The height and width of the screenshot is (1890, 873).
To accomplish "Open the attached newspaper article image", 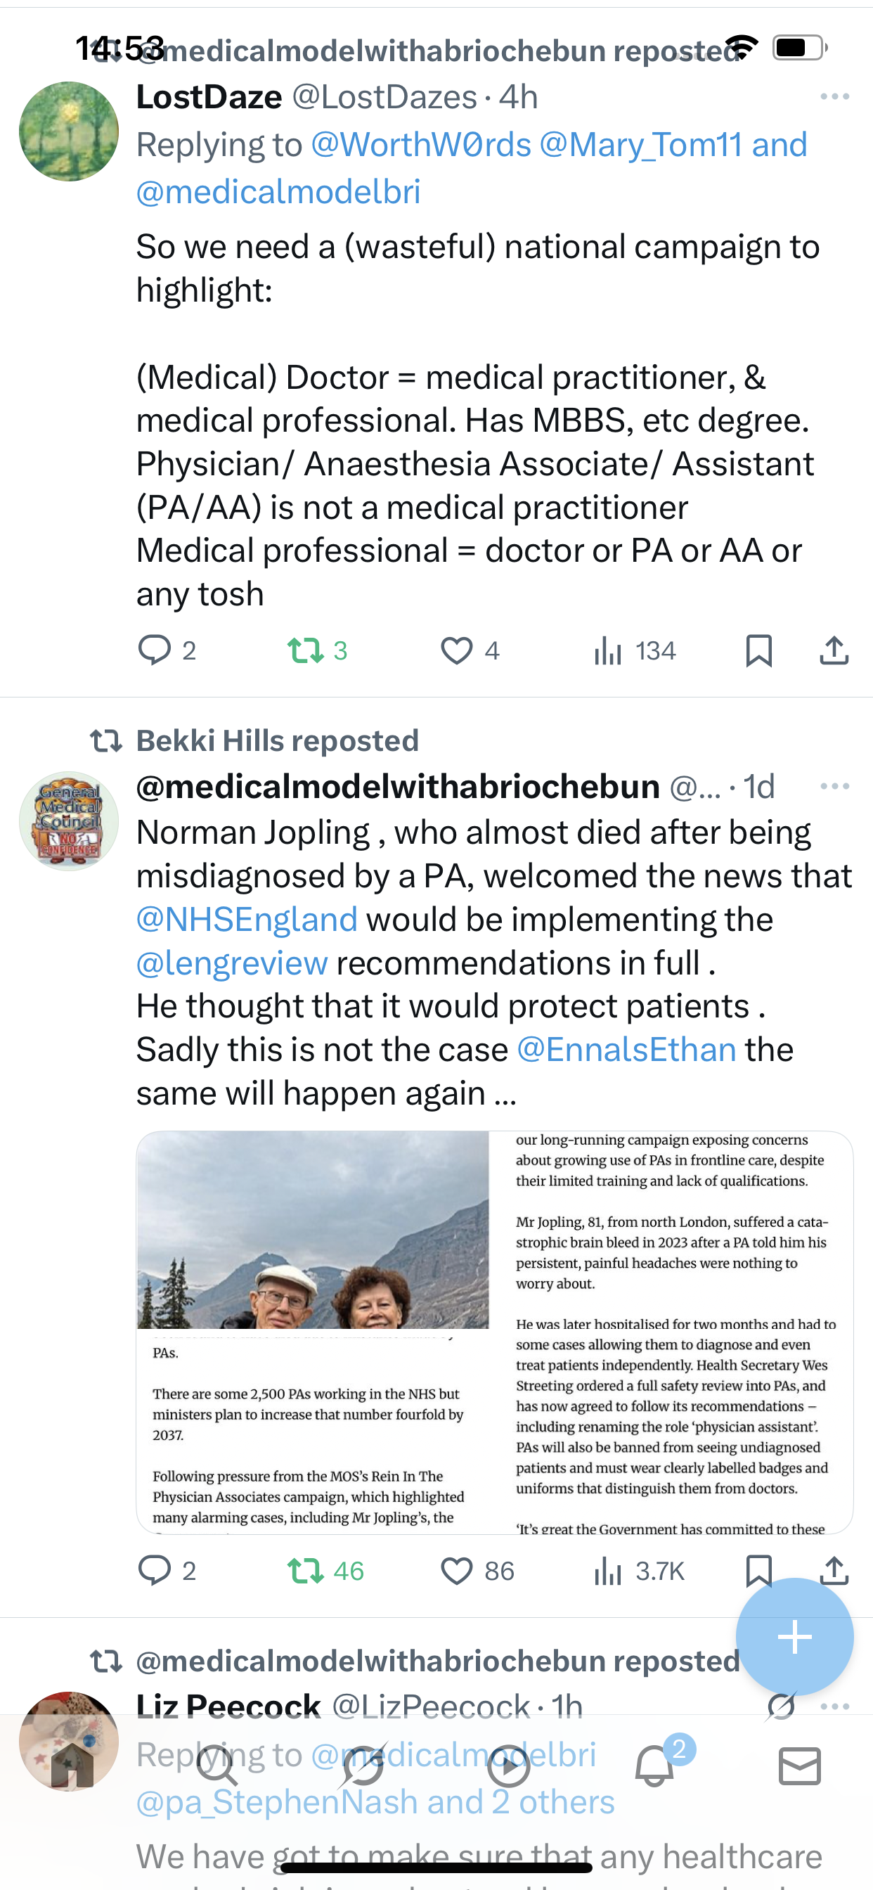I will click(x=494, y=1332).
